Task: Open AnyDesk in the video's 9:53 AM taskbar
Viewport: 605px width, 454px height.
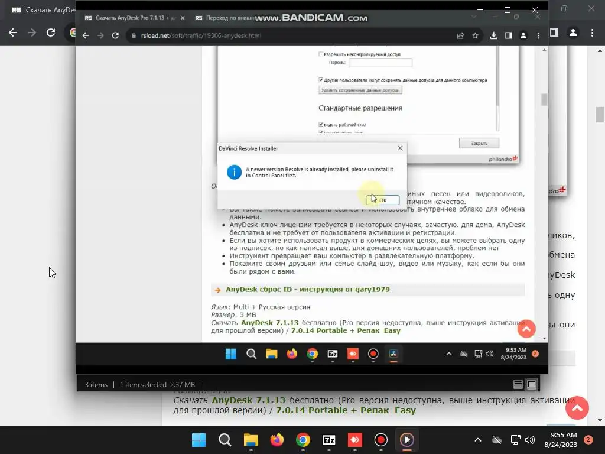Action: point(353,354)
